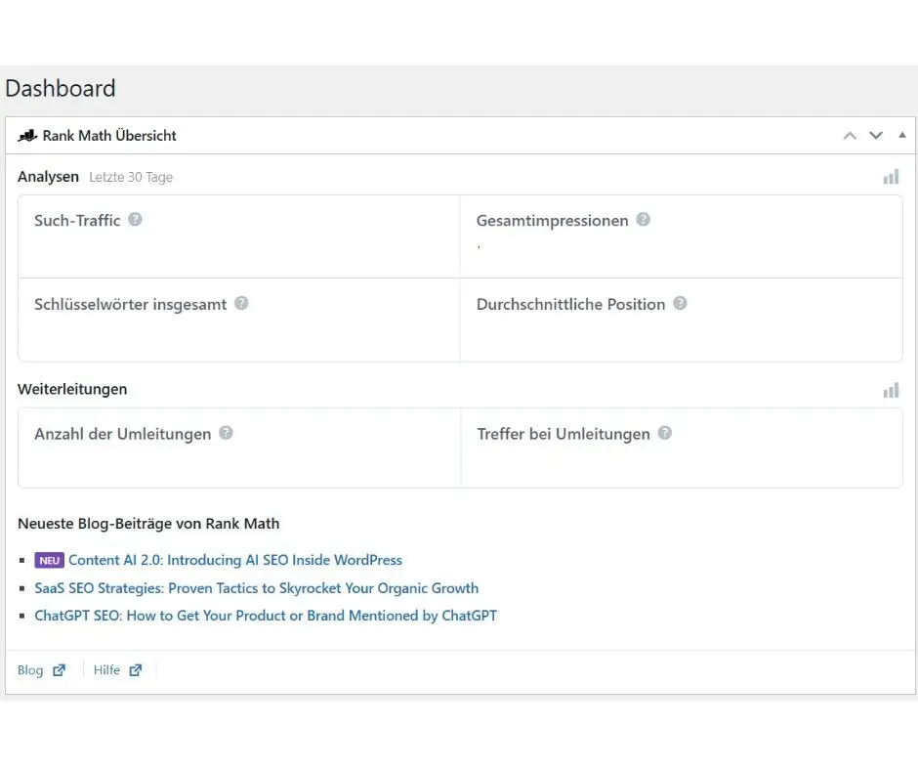Open the Hilfe link in the footer

105,670
